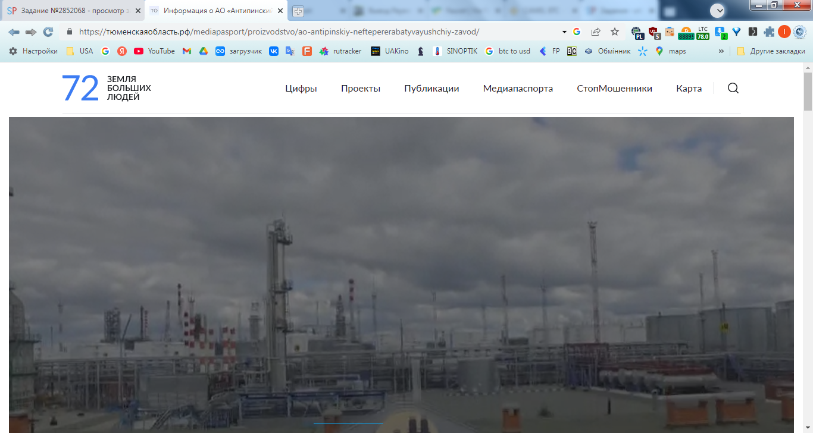Share this page via the share icon
The width and height of the screenshot is (813, 433).
point(596,32)
